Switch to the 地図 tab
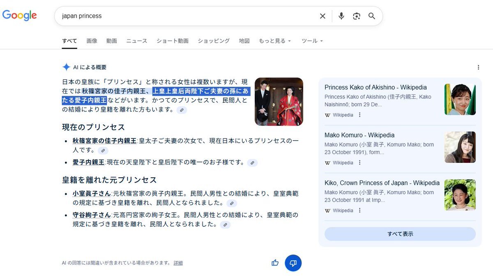The image size is (493, 276). pyautogui.click(x=244, y=41)
